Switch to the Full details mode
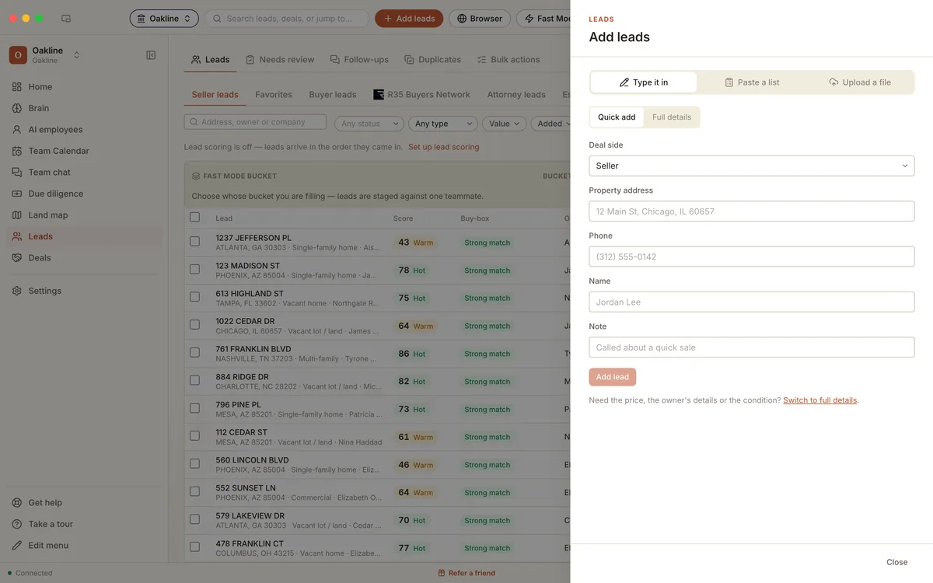 coord(672,117)
